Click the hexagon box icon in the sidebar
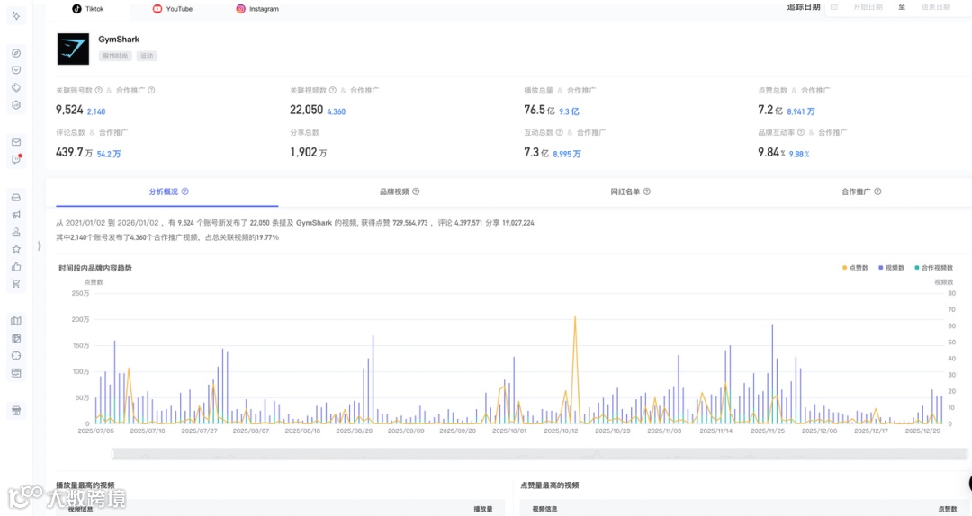 (x=16, y=104)
